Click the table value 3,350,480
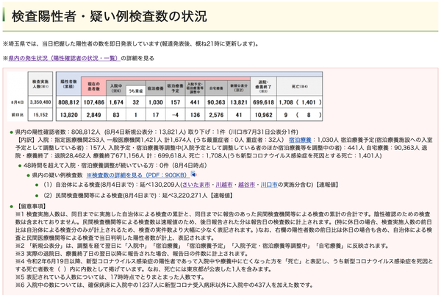The height and width of the screenshot is (295, 441). click(40, 102)
